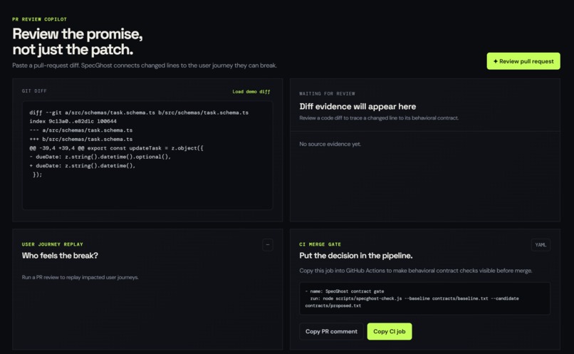Screen dimensions: 574x354
Task: Click the 'GIT DIFF' panel label
Action: click(34, 90)
